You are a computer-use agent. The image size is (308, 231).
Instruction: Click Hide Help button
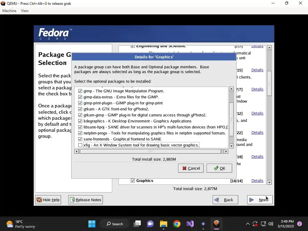point(48,200)
